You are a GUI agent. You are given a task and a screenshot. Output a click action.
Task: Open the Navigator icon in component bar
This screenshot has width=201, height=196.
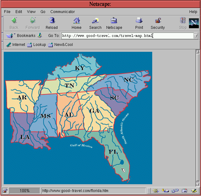(x=156, y=191)
